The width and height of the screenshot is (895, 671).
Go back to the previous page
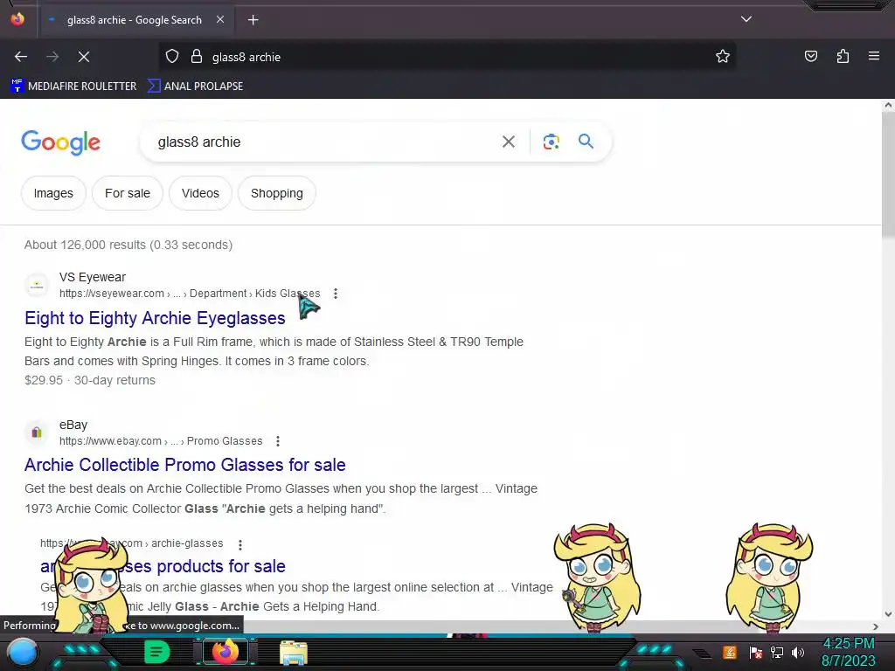[x=21, y=57]
